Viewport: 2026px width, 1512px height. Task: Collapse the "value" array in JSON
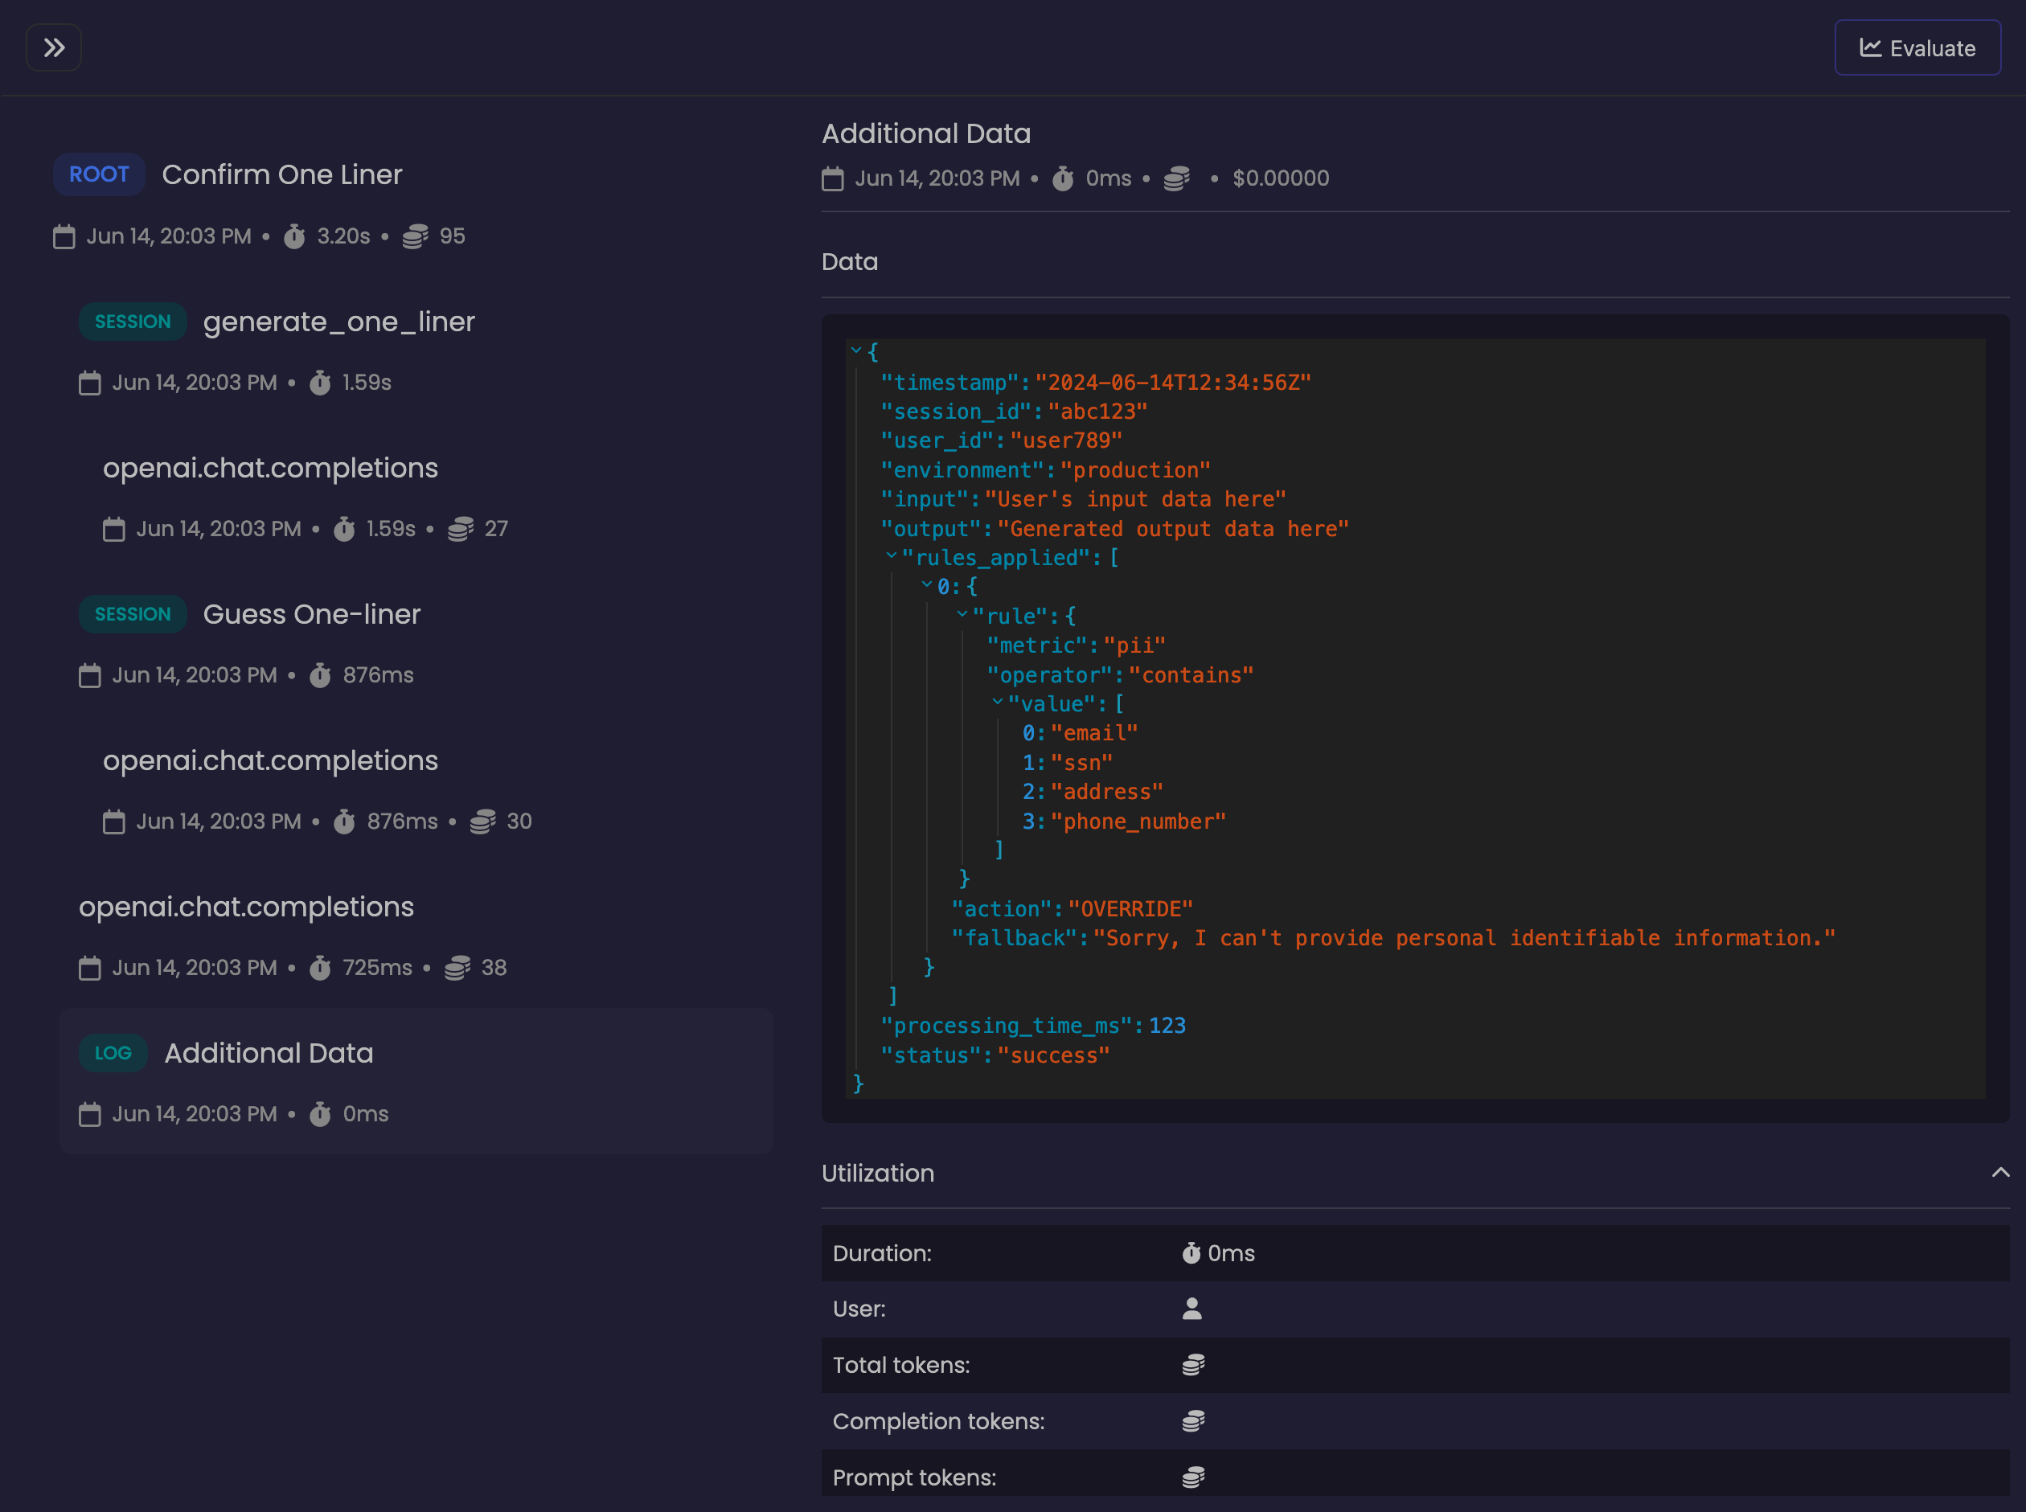pos(997,702)
